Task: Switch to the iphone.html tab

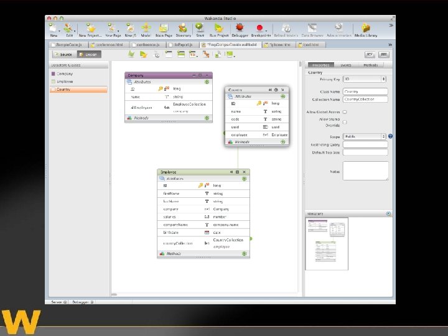Action: click(279, 45)
